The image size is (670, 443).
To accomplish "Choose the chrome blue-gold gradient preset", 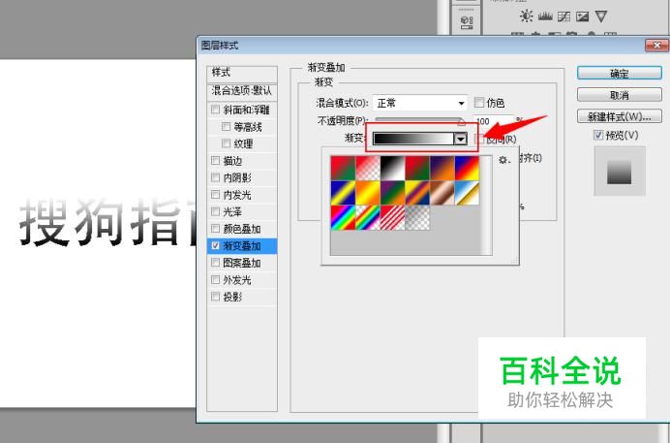I will point(467,193).
